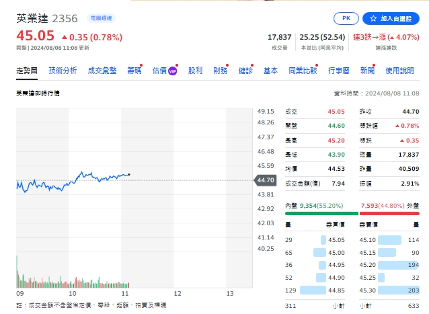Click bid price 44.90 row
429x314 pixels.
pos(315,277)
